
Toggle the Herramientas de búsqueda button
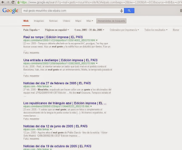tap(111, 21)
